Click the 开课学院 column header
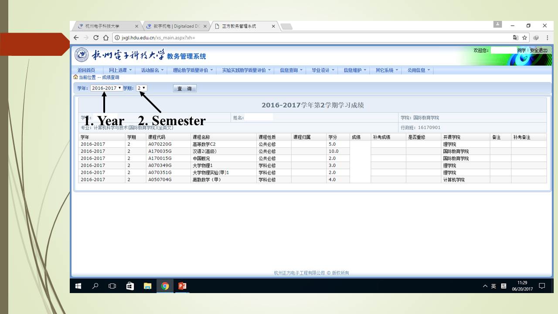 click(x=465, y=137)
